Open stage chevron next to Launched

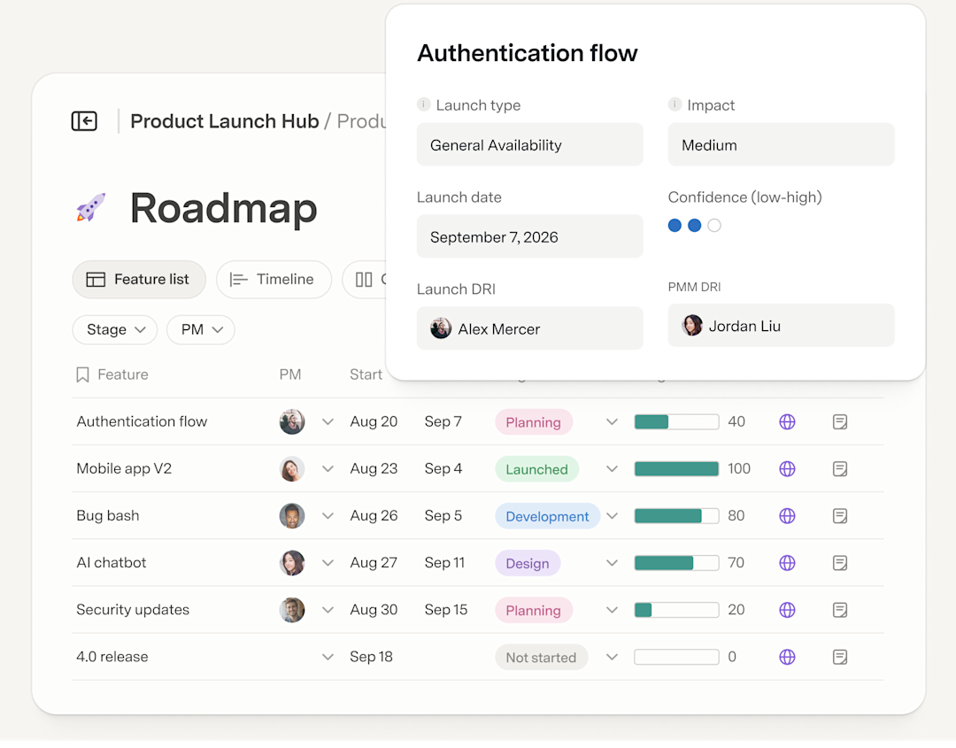point(612,468)
